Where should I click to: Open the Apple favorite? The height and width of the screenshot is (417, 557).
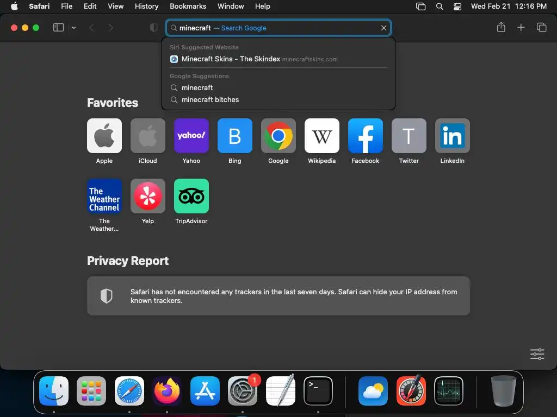click(x=104, y=136)
